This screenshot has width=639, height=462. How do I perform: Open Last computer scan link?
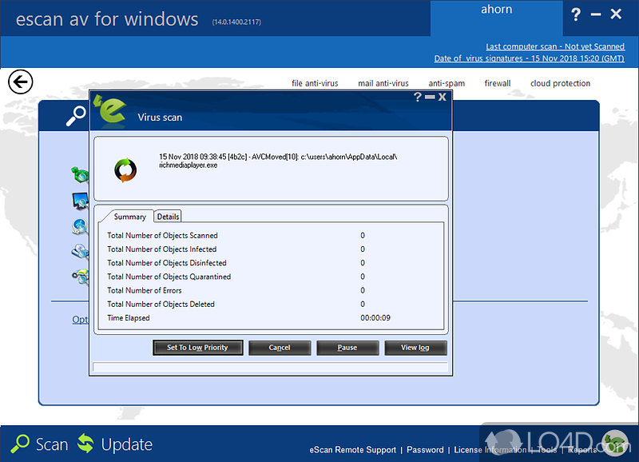pyautogui.click(x=555, y=46)
